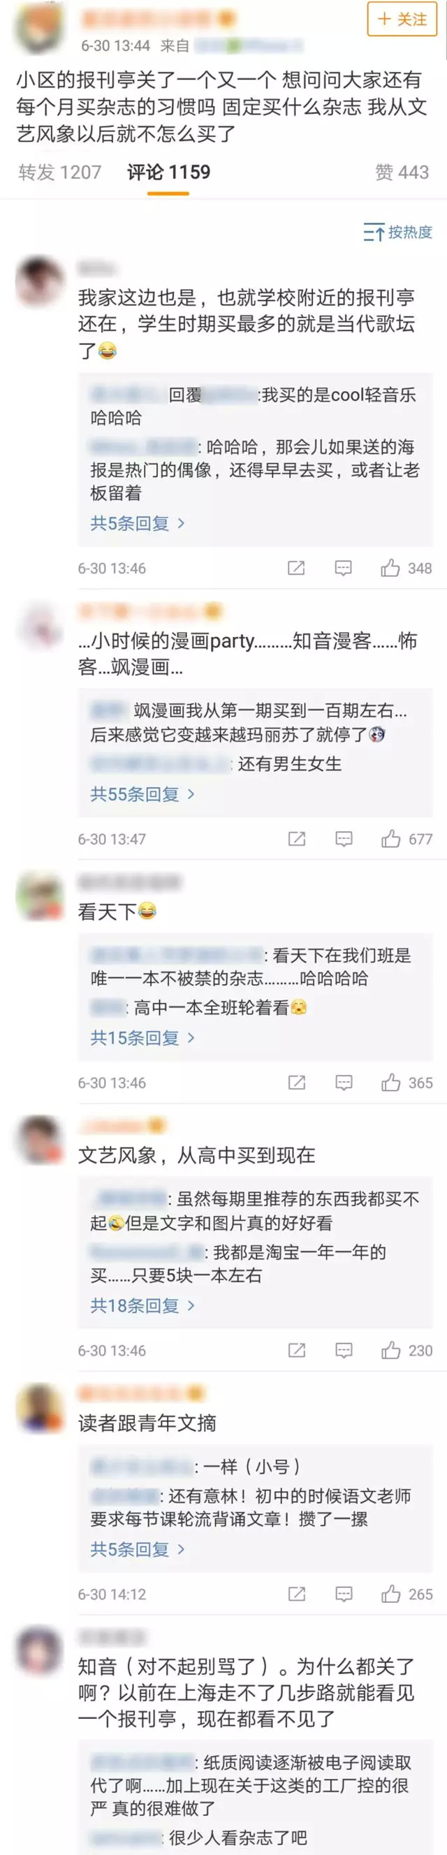The height and width of the screenshot is (1855, 447).
Task: Reply to the 文艺风象 comment via bubble icon
Action: point(344,1350)
